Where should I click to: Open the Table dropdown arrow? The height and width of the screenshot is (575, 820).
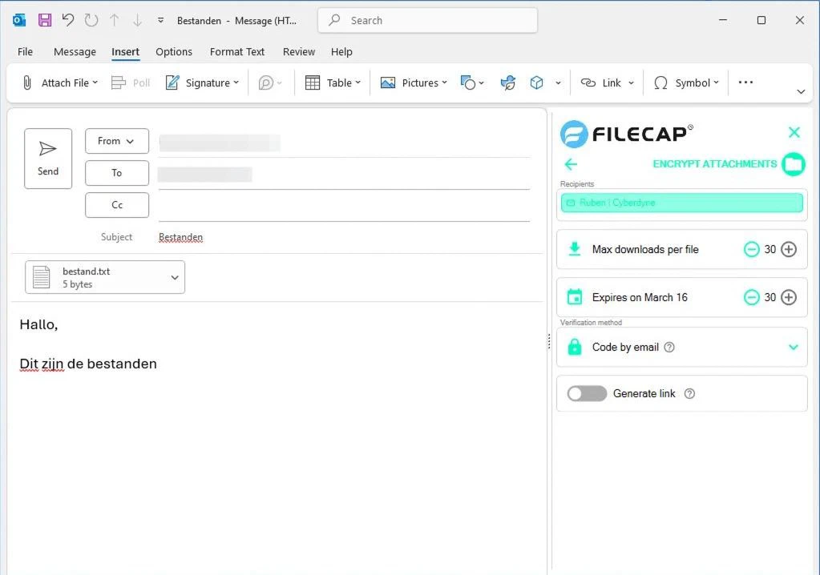point(358,82)
